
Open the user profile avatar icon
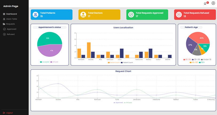pos(213,3)
